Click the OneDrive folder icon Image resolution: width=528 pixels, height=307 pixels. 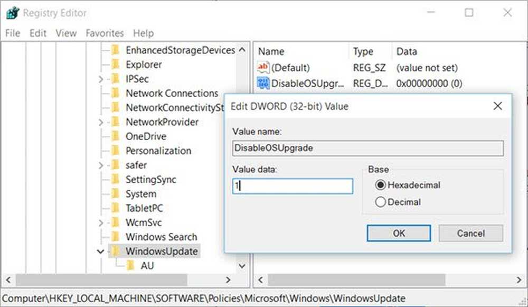click(x=116, y=136)
